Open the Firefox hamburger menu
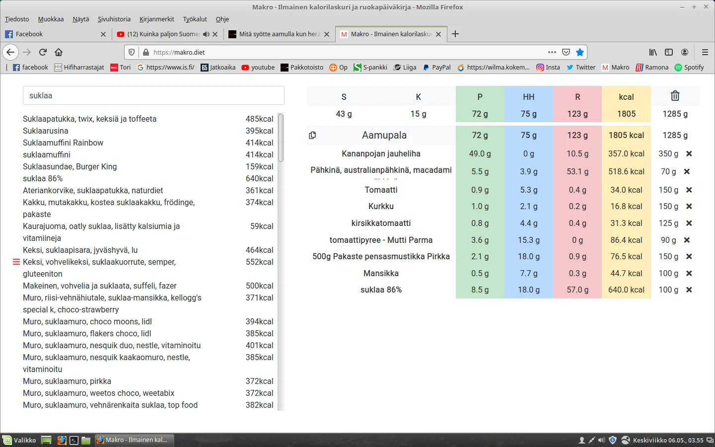This screenshot has height=447, width=715. [705, 52]
